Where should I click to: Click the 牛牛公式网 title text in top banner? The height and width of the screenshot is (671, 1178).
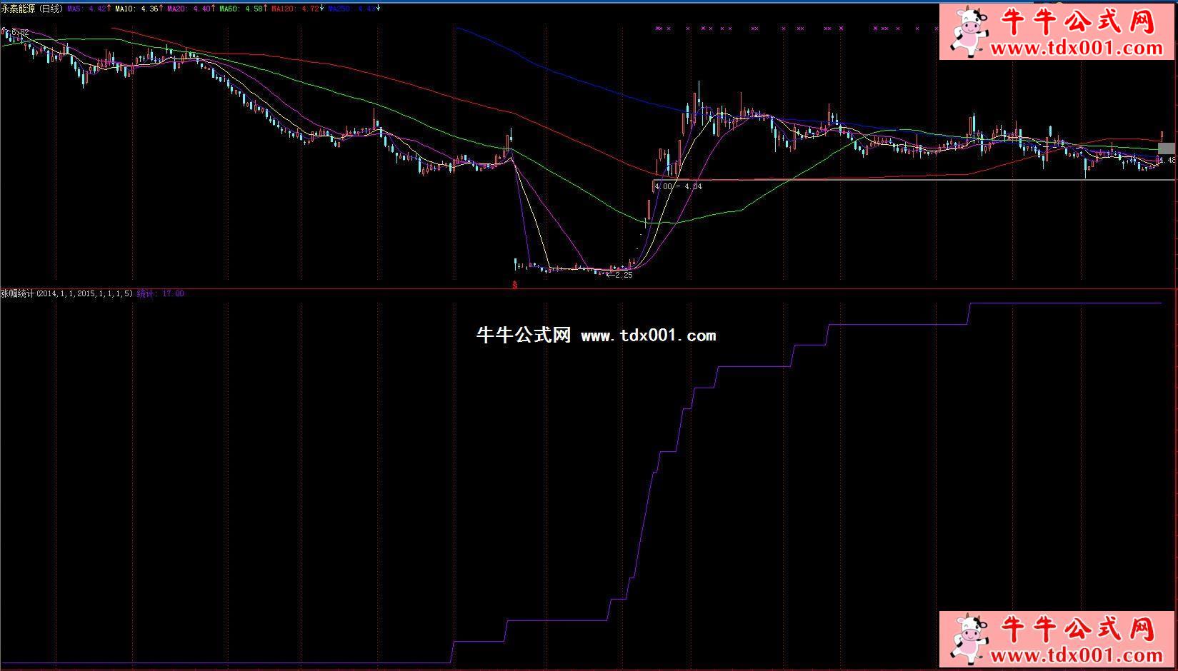(1078, 23)
